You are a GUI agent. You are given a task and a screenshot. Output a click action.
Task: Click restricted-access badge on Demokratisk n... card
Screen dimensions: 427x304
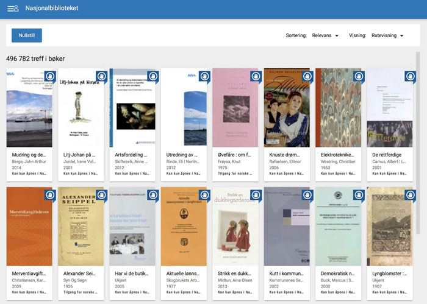(x=359, y=196)
